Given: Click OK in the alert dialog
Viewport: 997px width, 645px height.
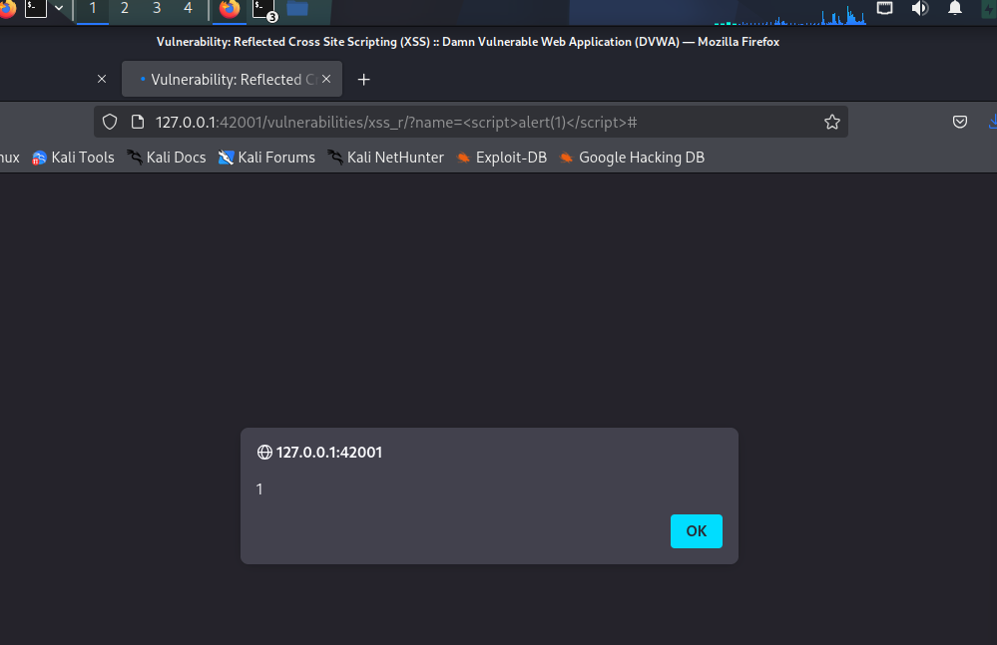Looking at the screenshot, I should click(x=697, y=531).
